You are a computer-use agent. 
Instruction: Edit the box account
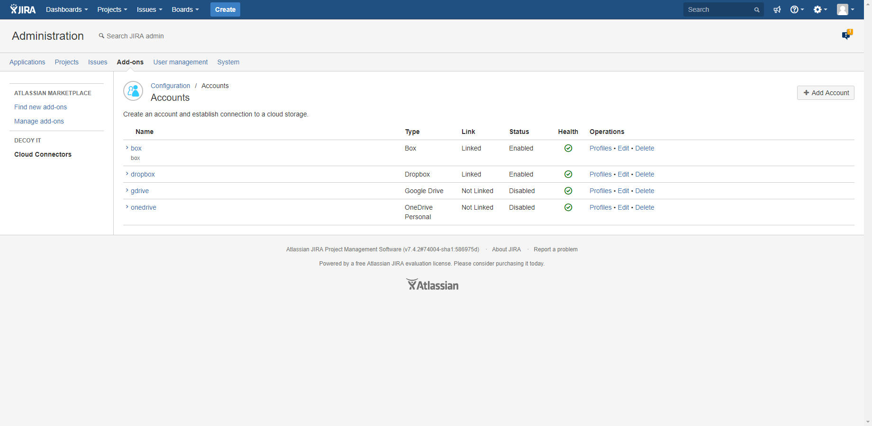[623, 148]
